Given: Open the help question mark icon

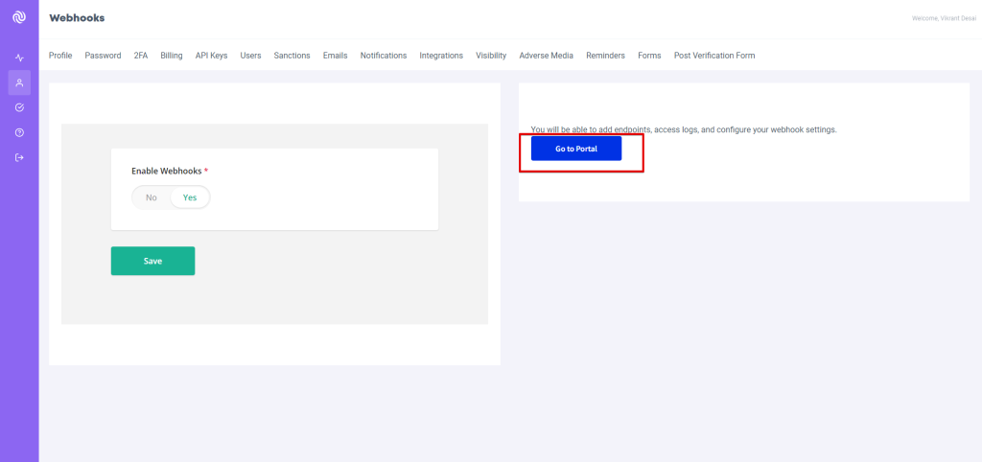Looking at the screenshot, I should pyautogui.click(x=19, y=133).
